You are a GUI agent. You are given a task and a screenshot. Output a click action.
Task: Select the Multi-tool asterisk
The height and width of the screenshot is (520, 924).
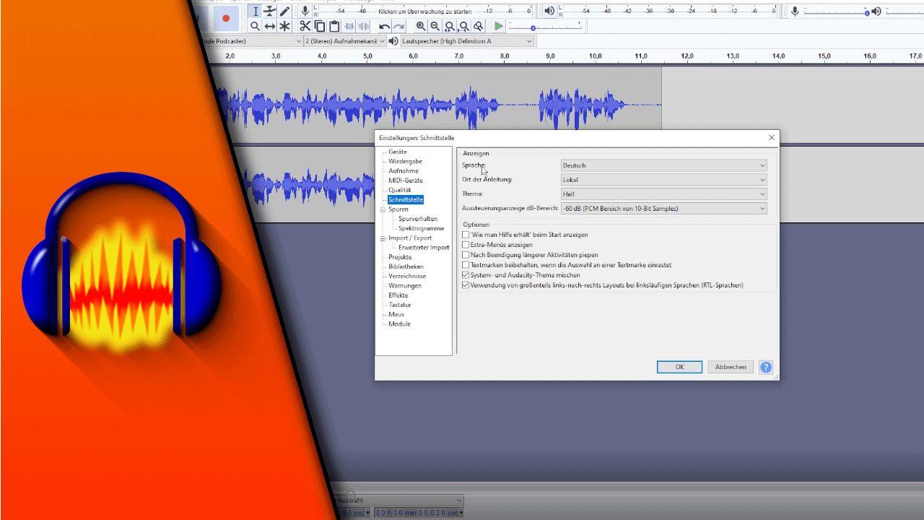click(x=284, y=26)
